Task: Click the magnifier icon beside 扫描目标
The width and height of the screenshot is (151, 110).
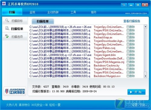Action: pyautogui.click(x=7, y=20)
